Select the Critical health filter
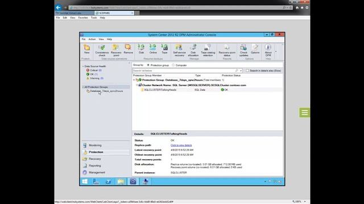The height and width of the screenshot is (204, 364). tap(94, 70)
